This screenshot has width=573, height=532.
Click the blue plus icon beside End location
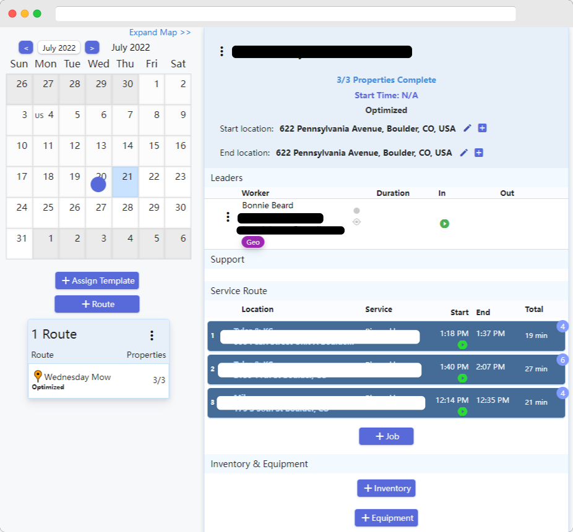(x=478, y=153)
